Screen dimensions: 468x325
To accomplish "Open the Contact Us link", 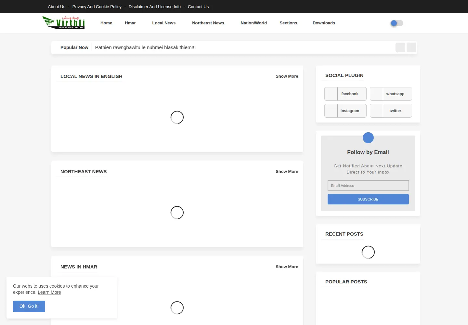I will coord(198,6).
